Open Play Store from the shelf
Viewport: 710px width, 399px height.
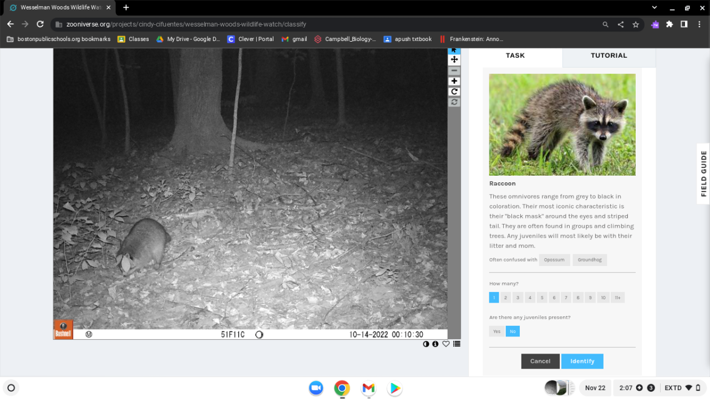394,388
